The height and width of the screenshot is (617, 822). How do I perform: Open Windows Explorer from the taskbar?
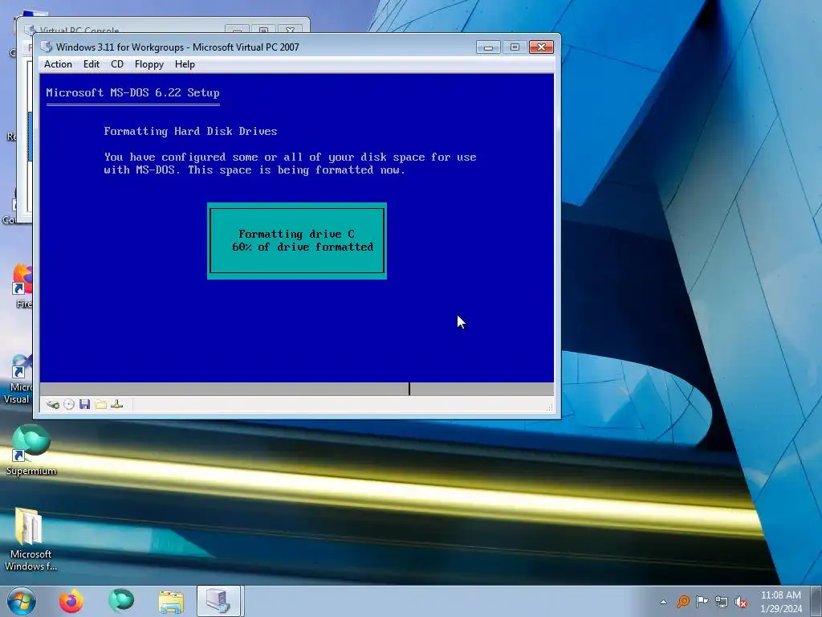(x=171, y=602)
